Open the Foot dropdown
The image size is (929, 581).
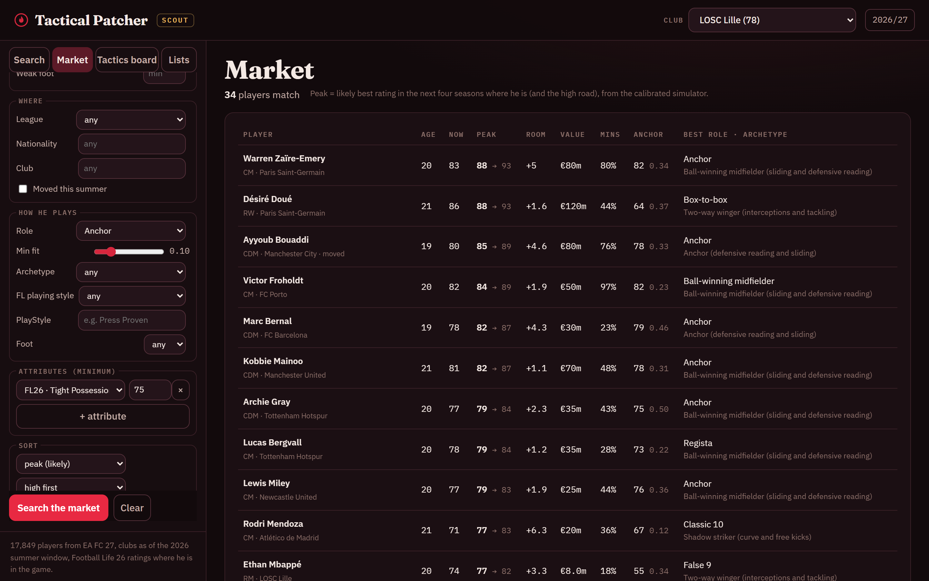point(165,344)
